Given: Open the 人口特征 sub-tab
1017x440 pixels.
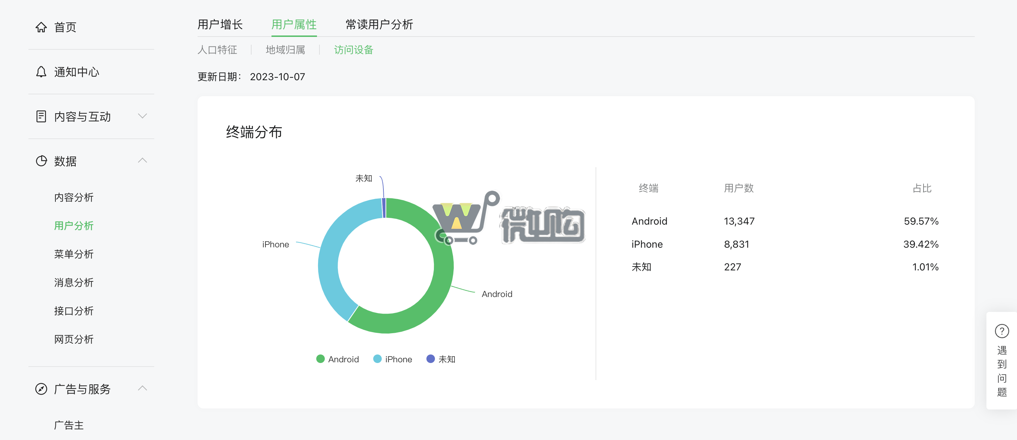Looking at the screenshot, I should point(217,50).
